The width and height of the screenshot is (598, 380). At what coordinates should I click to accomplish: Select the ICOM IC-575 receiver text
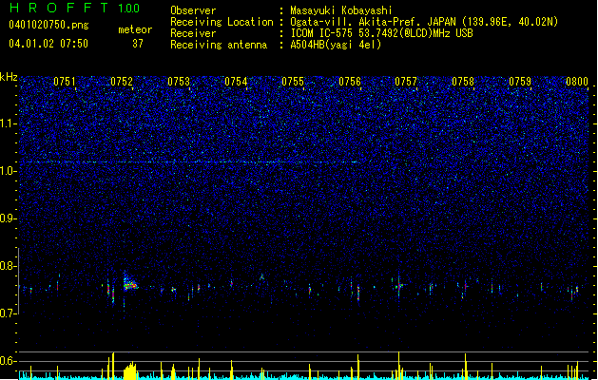pyautogui.click(x=381, y=33)
